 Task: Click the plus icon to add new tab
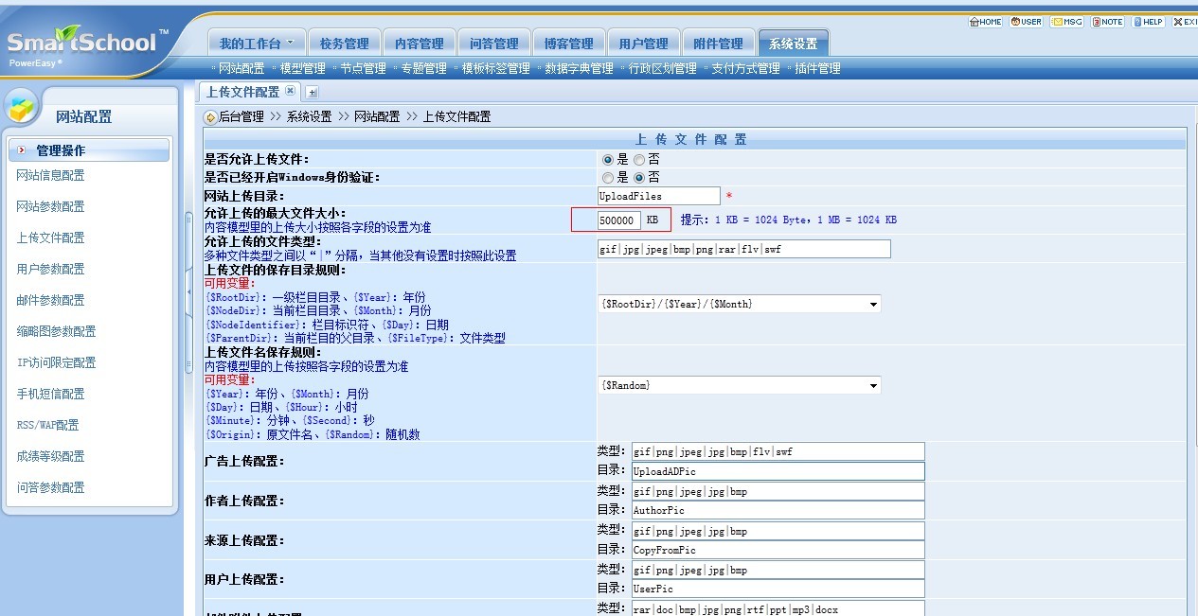(x=312, y=92)
